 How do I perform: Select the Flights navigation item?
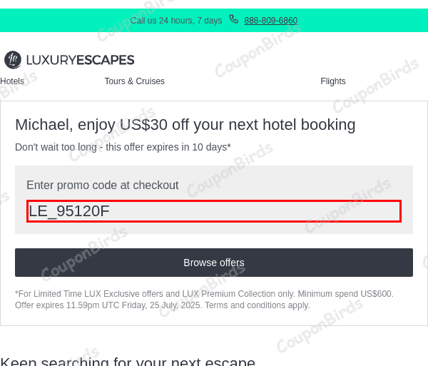coord(333,81)
